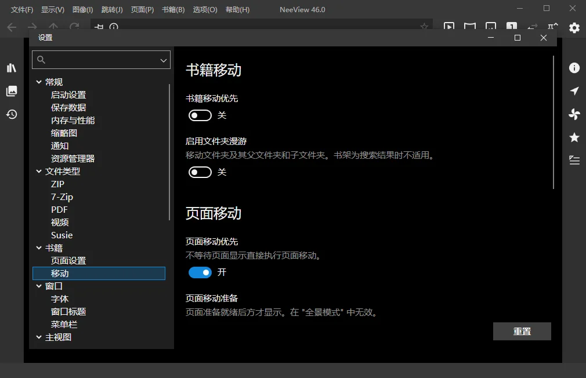Open the bookshelf panel icon
586x378 pixels.
tap(12, 68)
